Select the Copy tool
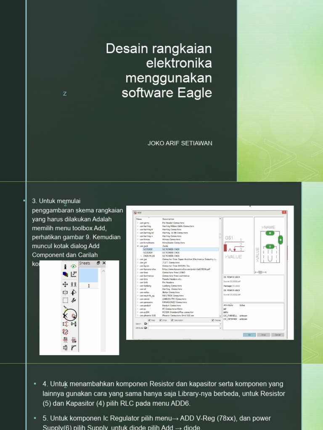 point(73,285)
